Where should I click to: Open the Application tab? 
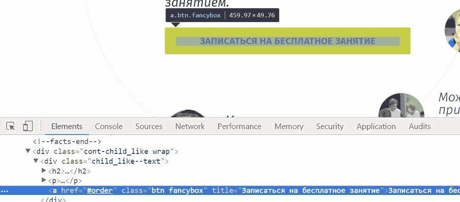[376, 127]
